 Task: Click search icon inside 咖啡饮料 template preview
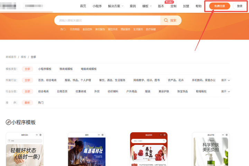(x=9, y=141)
